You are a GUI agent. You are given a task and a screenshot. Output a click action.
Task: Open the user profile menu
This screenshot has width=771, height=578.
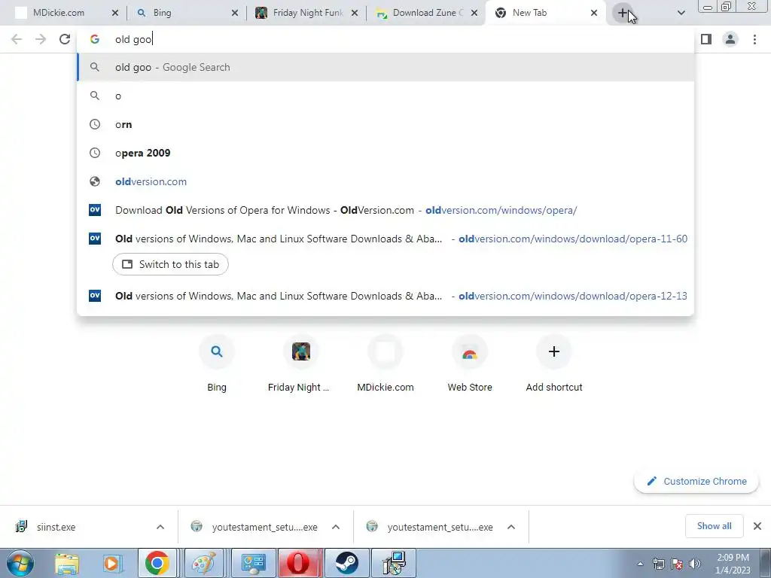pyautogui.click(x=730, y=39)
